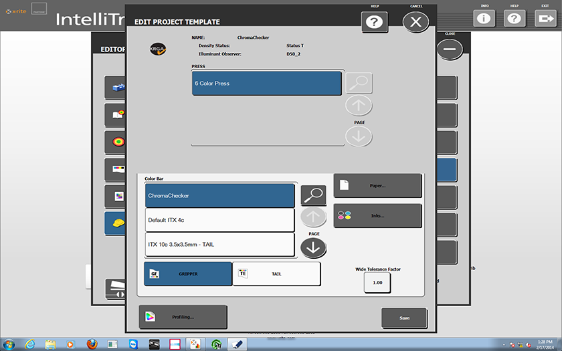Open Windows Explorer folder on taskbar
Image resolution: width=562 pixels, height=351 pixels.
pos(51,344)
